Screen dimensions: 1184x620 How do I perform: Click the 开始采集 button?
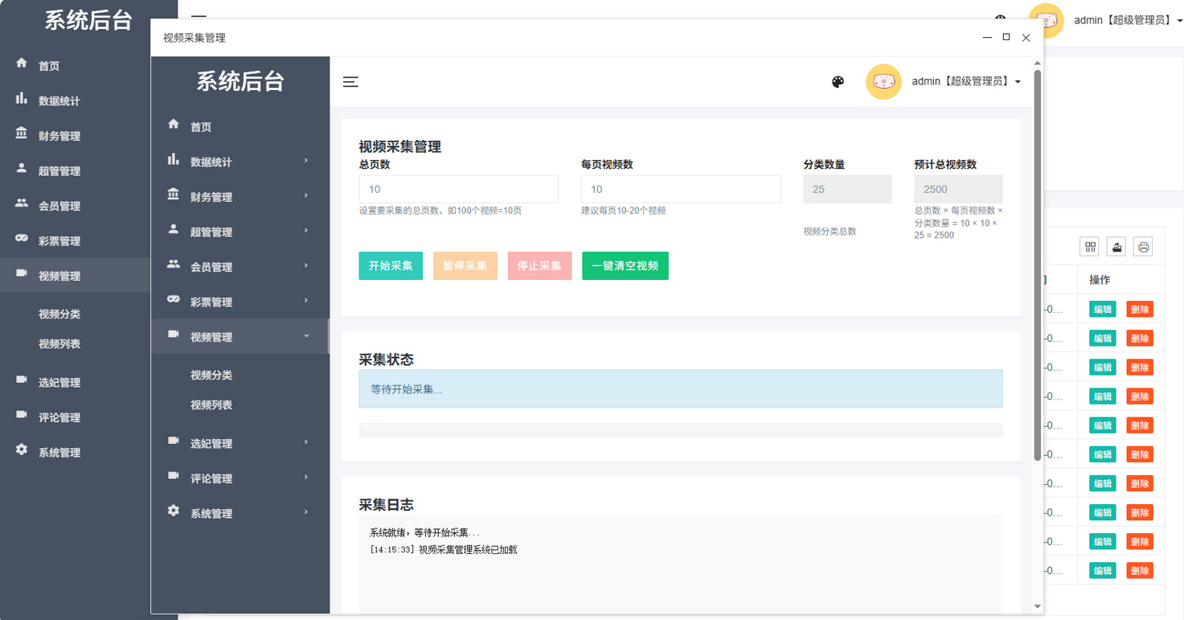[x=391, y=266]
